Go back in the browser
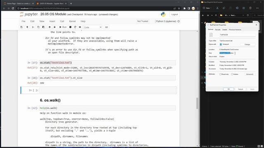 [x=4, y=8]
